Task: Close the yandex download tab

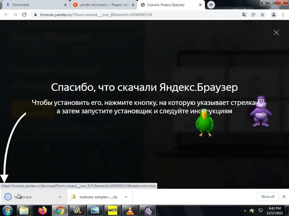Action: (x=133, y=5)
